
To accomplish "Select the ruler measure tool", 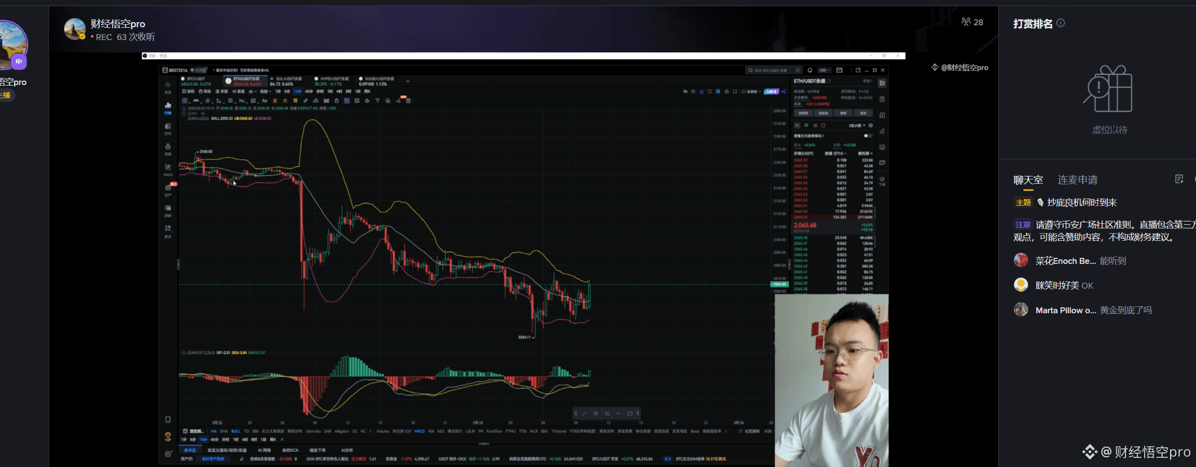I will [305, 100].
